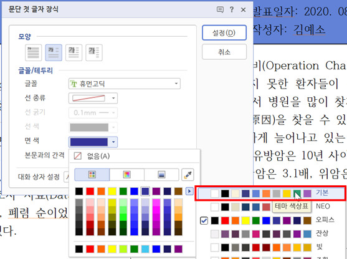Pick color with the eyedropper tool
Screen dimensions: 347x259
point(188,175)
